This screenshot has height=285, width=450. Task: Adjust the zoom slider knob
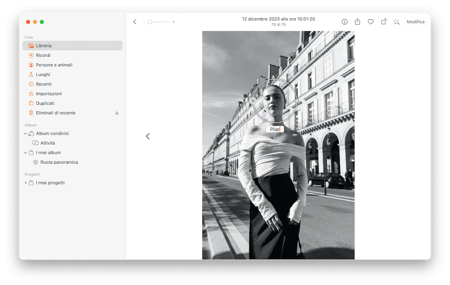pyautogui.click(x=150, y=22)
